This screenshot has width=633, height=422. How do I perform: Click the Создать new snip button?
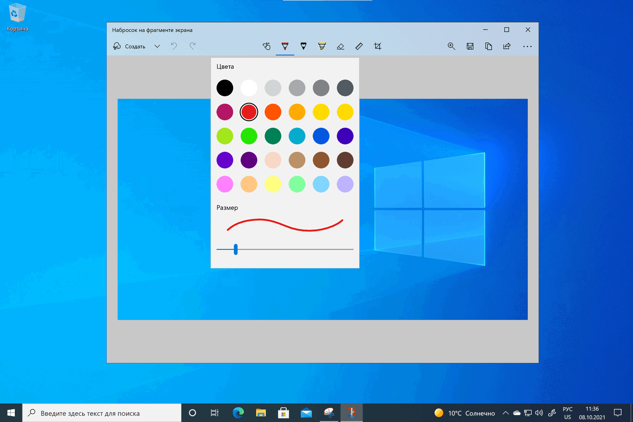coord(129,46)
